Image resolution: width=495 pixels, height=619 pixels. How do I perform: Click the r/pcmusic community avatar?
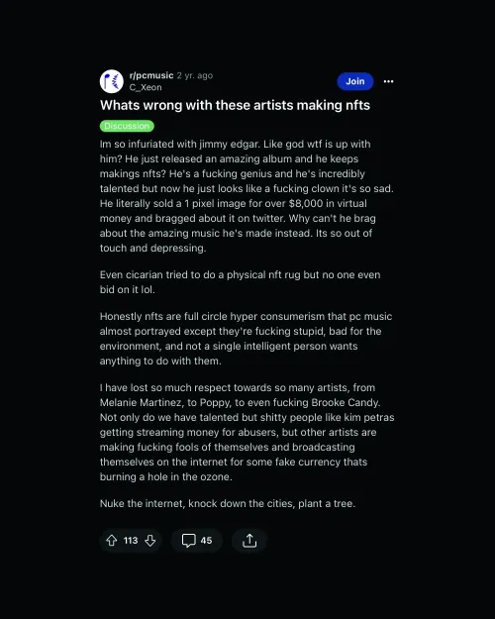click(x=112, y=81)
